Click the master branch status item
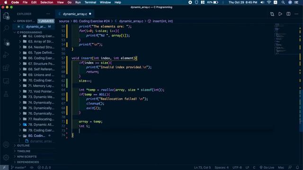 click(18, 167)
